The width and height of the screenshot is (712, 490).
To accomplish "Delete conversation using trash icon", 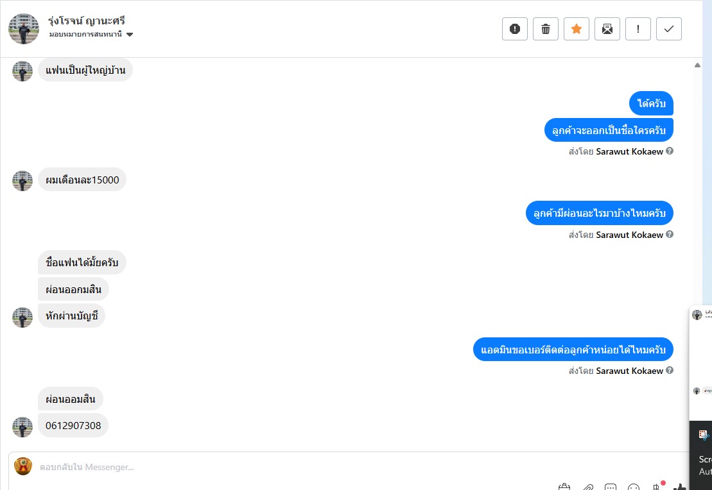I will point(546,29).
